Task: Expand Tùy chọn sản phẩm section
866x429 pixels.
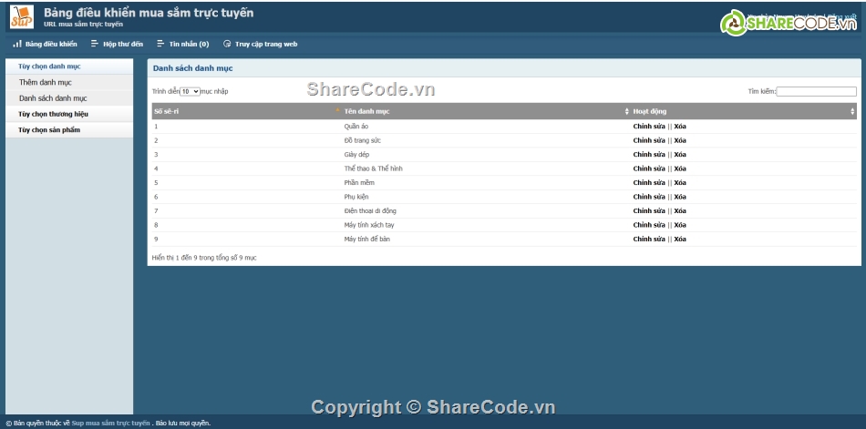Action: point(69,130)
